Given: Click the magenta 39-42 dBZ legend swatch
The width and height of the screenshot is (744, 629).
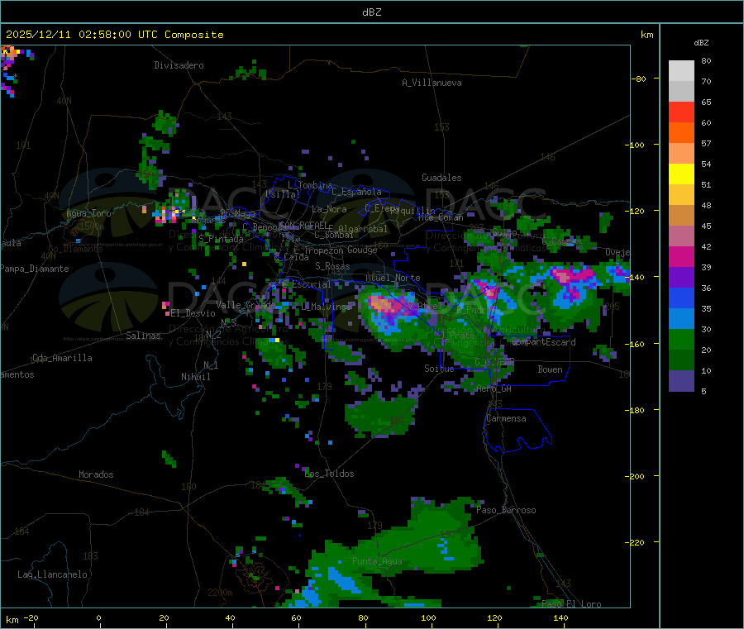Looking at the screenshot, I should (x=681, y=256).
